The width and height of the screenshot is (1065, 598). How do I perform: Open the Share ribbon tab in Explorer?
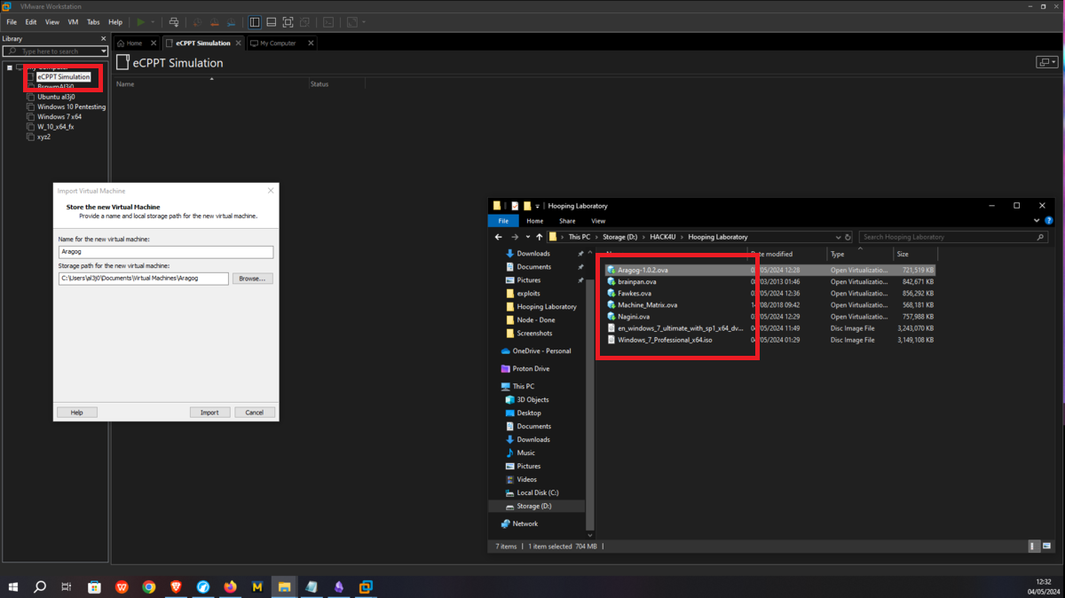pyautogui.click(x=567, y=221)
